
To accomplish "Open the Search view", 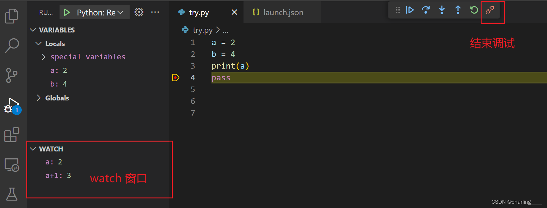I will click(12, 45).
